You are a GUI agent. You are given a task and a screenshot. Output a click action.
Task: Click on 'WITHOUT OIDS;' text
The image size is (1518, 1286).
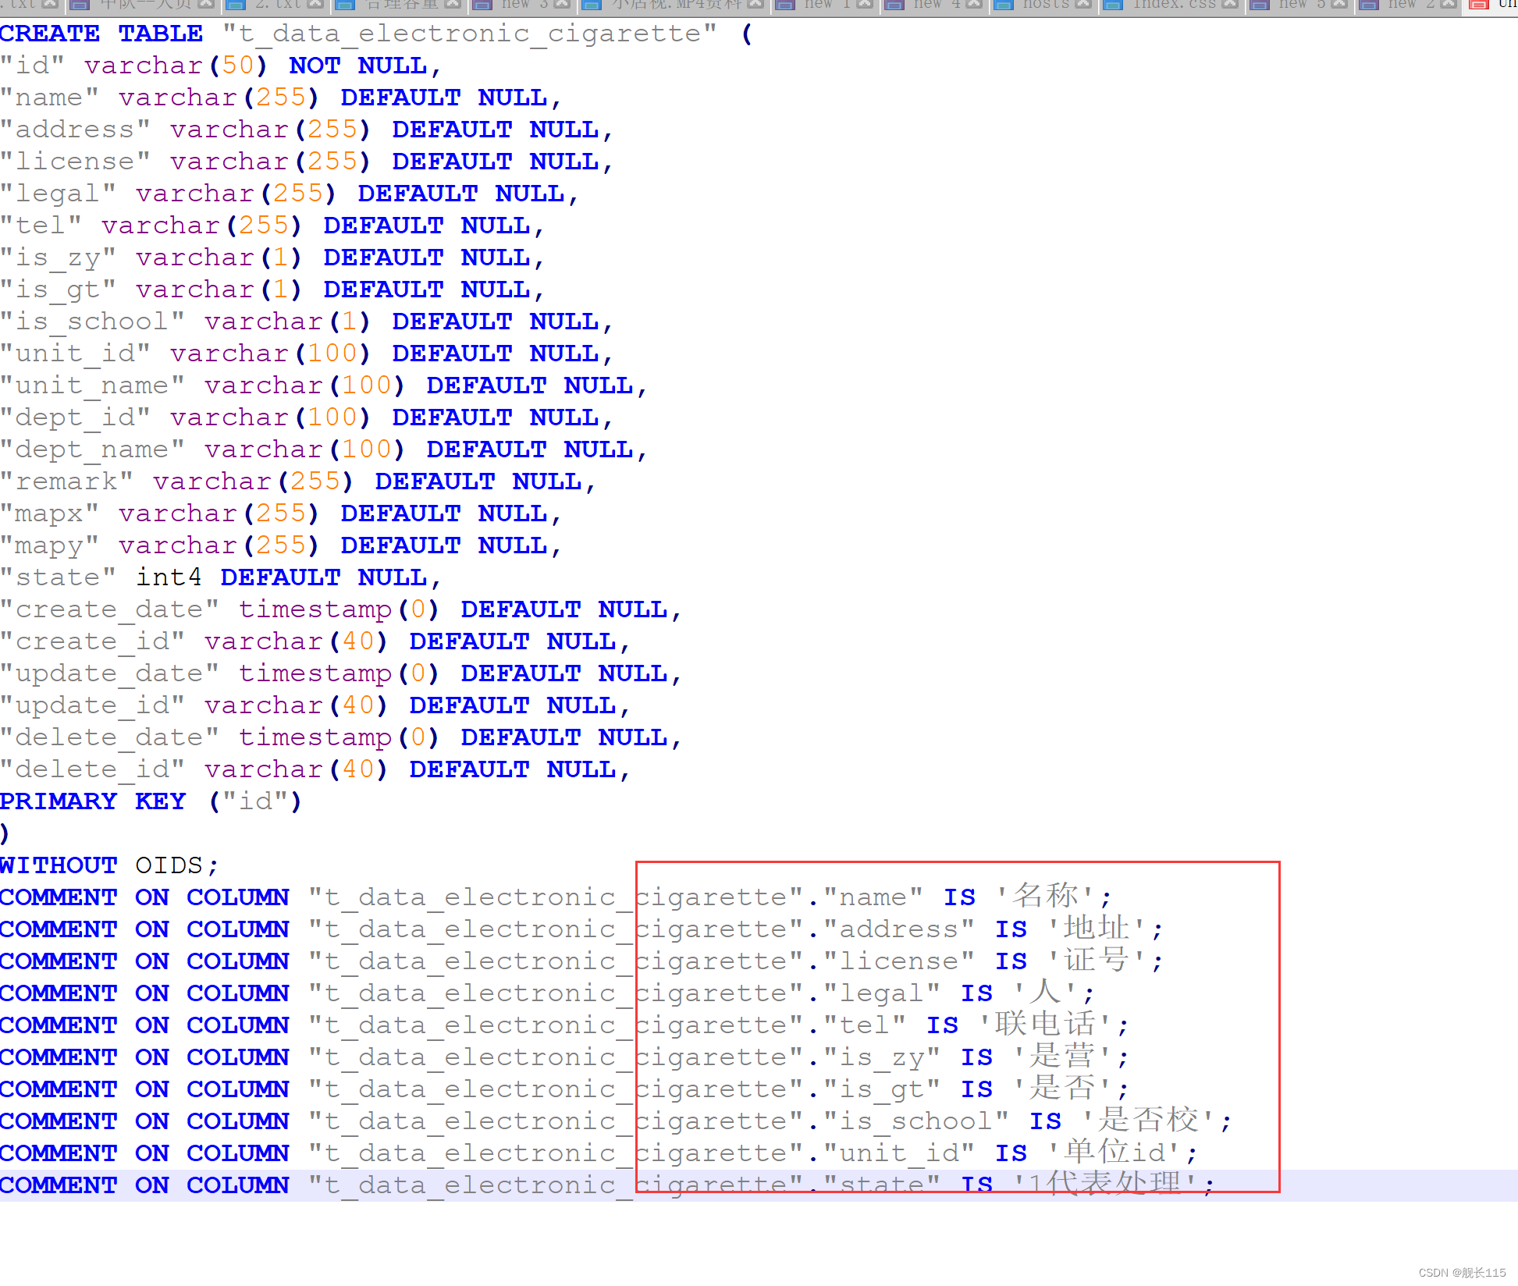109,865
